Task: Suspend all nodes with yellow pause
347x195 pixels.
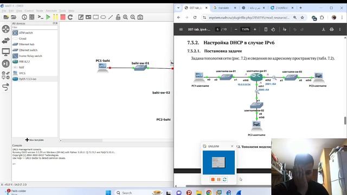Action: pyautogui.click(x=55, y=17)
